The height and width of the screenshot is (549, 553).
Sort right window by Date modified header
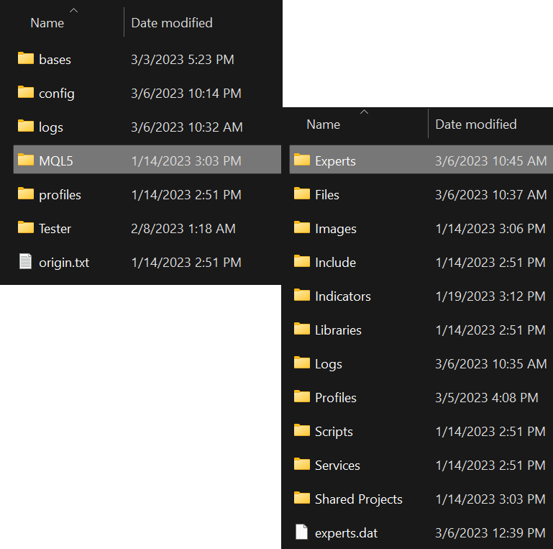click(x=476, y=124)
